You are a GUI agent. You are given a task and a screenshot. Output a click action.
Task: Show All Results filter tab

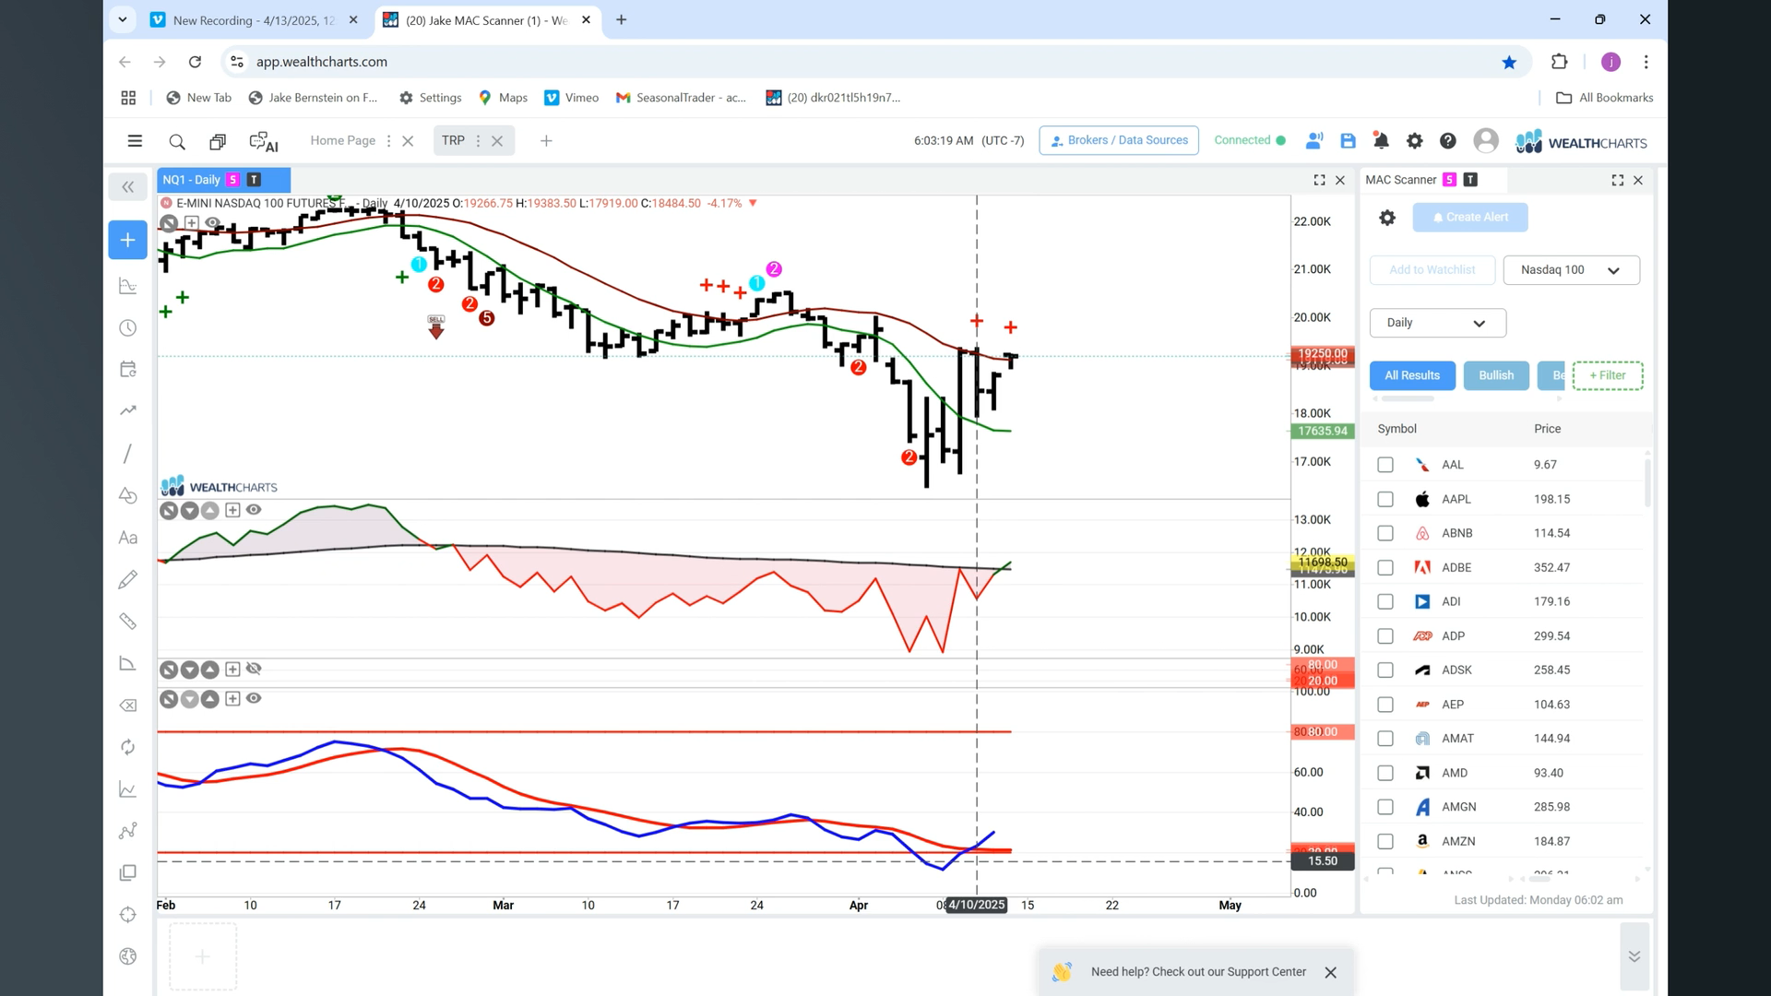click(1411, 375)
